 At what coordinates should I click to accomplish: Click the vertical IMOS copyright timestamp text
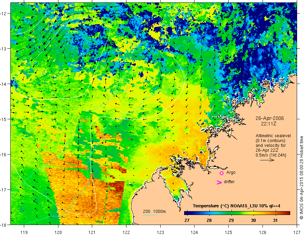[301, 178]
